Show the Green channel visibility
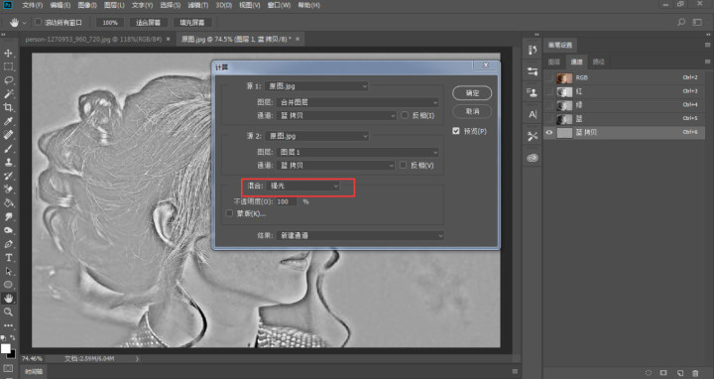The height and width of the screenshot is (379, 714). point(549,105)
